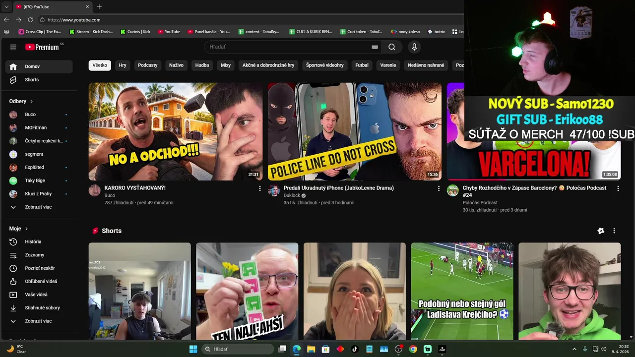Open Stream - Kick Dashboard bookmark
The height and width of the screenshot is (357, 635).
[91, 32]
